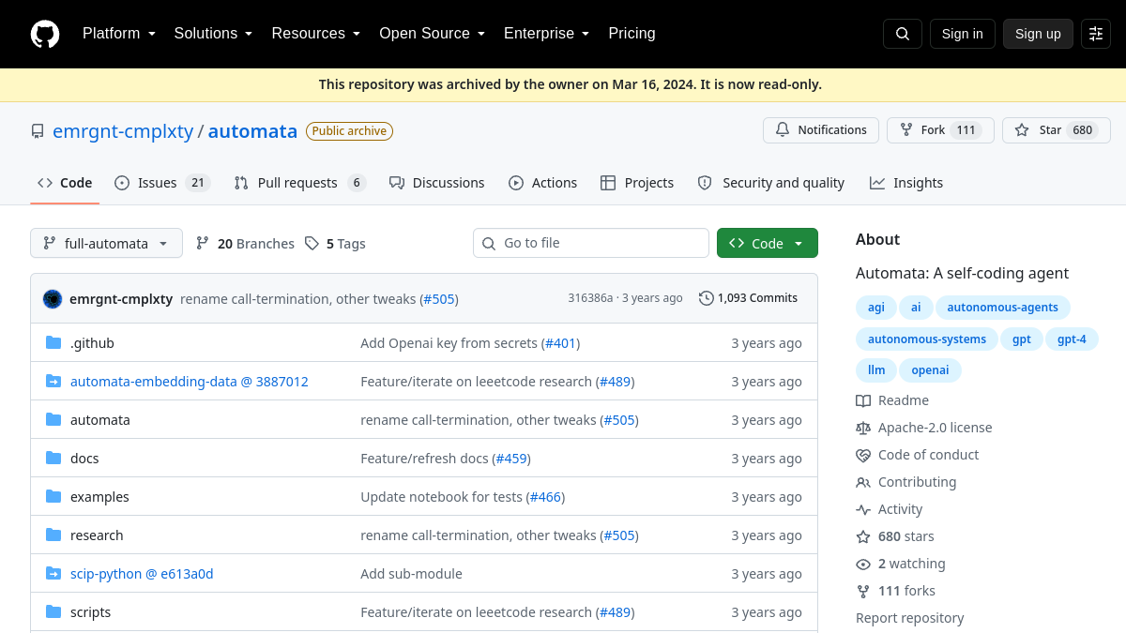Screen dimensions: 1126x633
Task: Click the folder icon for research
Action: click(53, 535)
